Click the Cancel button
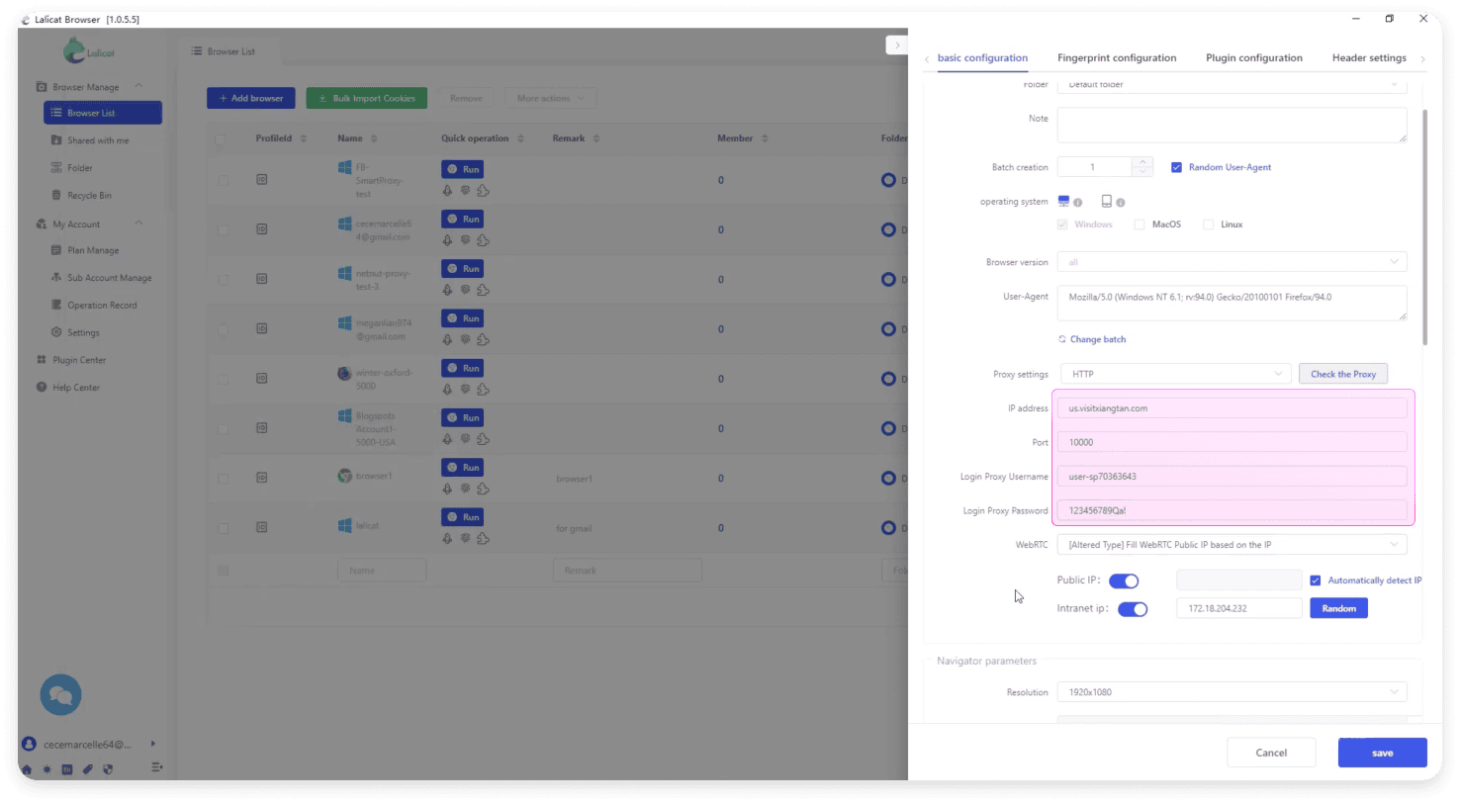 pos(1271,753)
